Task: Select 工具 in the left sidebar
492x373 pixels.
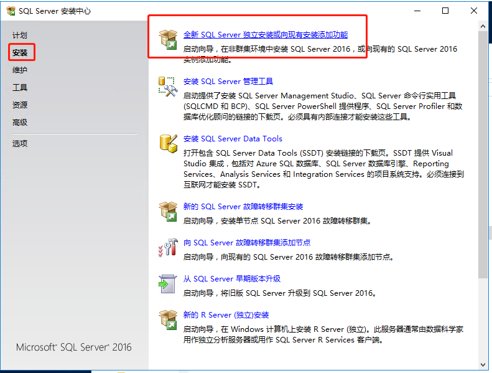Action: (20, 87)
